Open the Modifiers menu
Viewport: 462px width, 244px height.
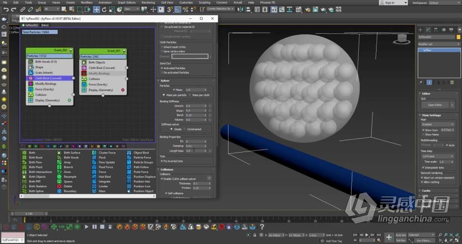pos(86,2)
